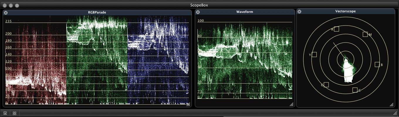399x117 pixels.
Task: Close the RGBParade scope panel
Action: point(6,13)
